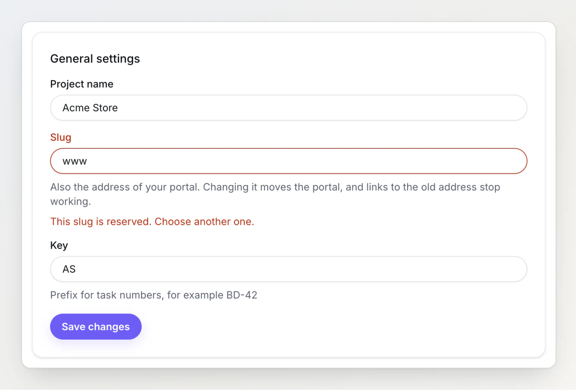Click the "Prefix for task numbers" hint text
Viewport: 576px width, 390px height.
[154, 295]
